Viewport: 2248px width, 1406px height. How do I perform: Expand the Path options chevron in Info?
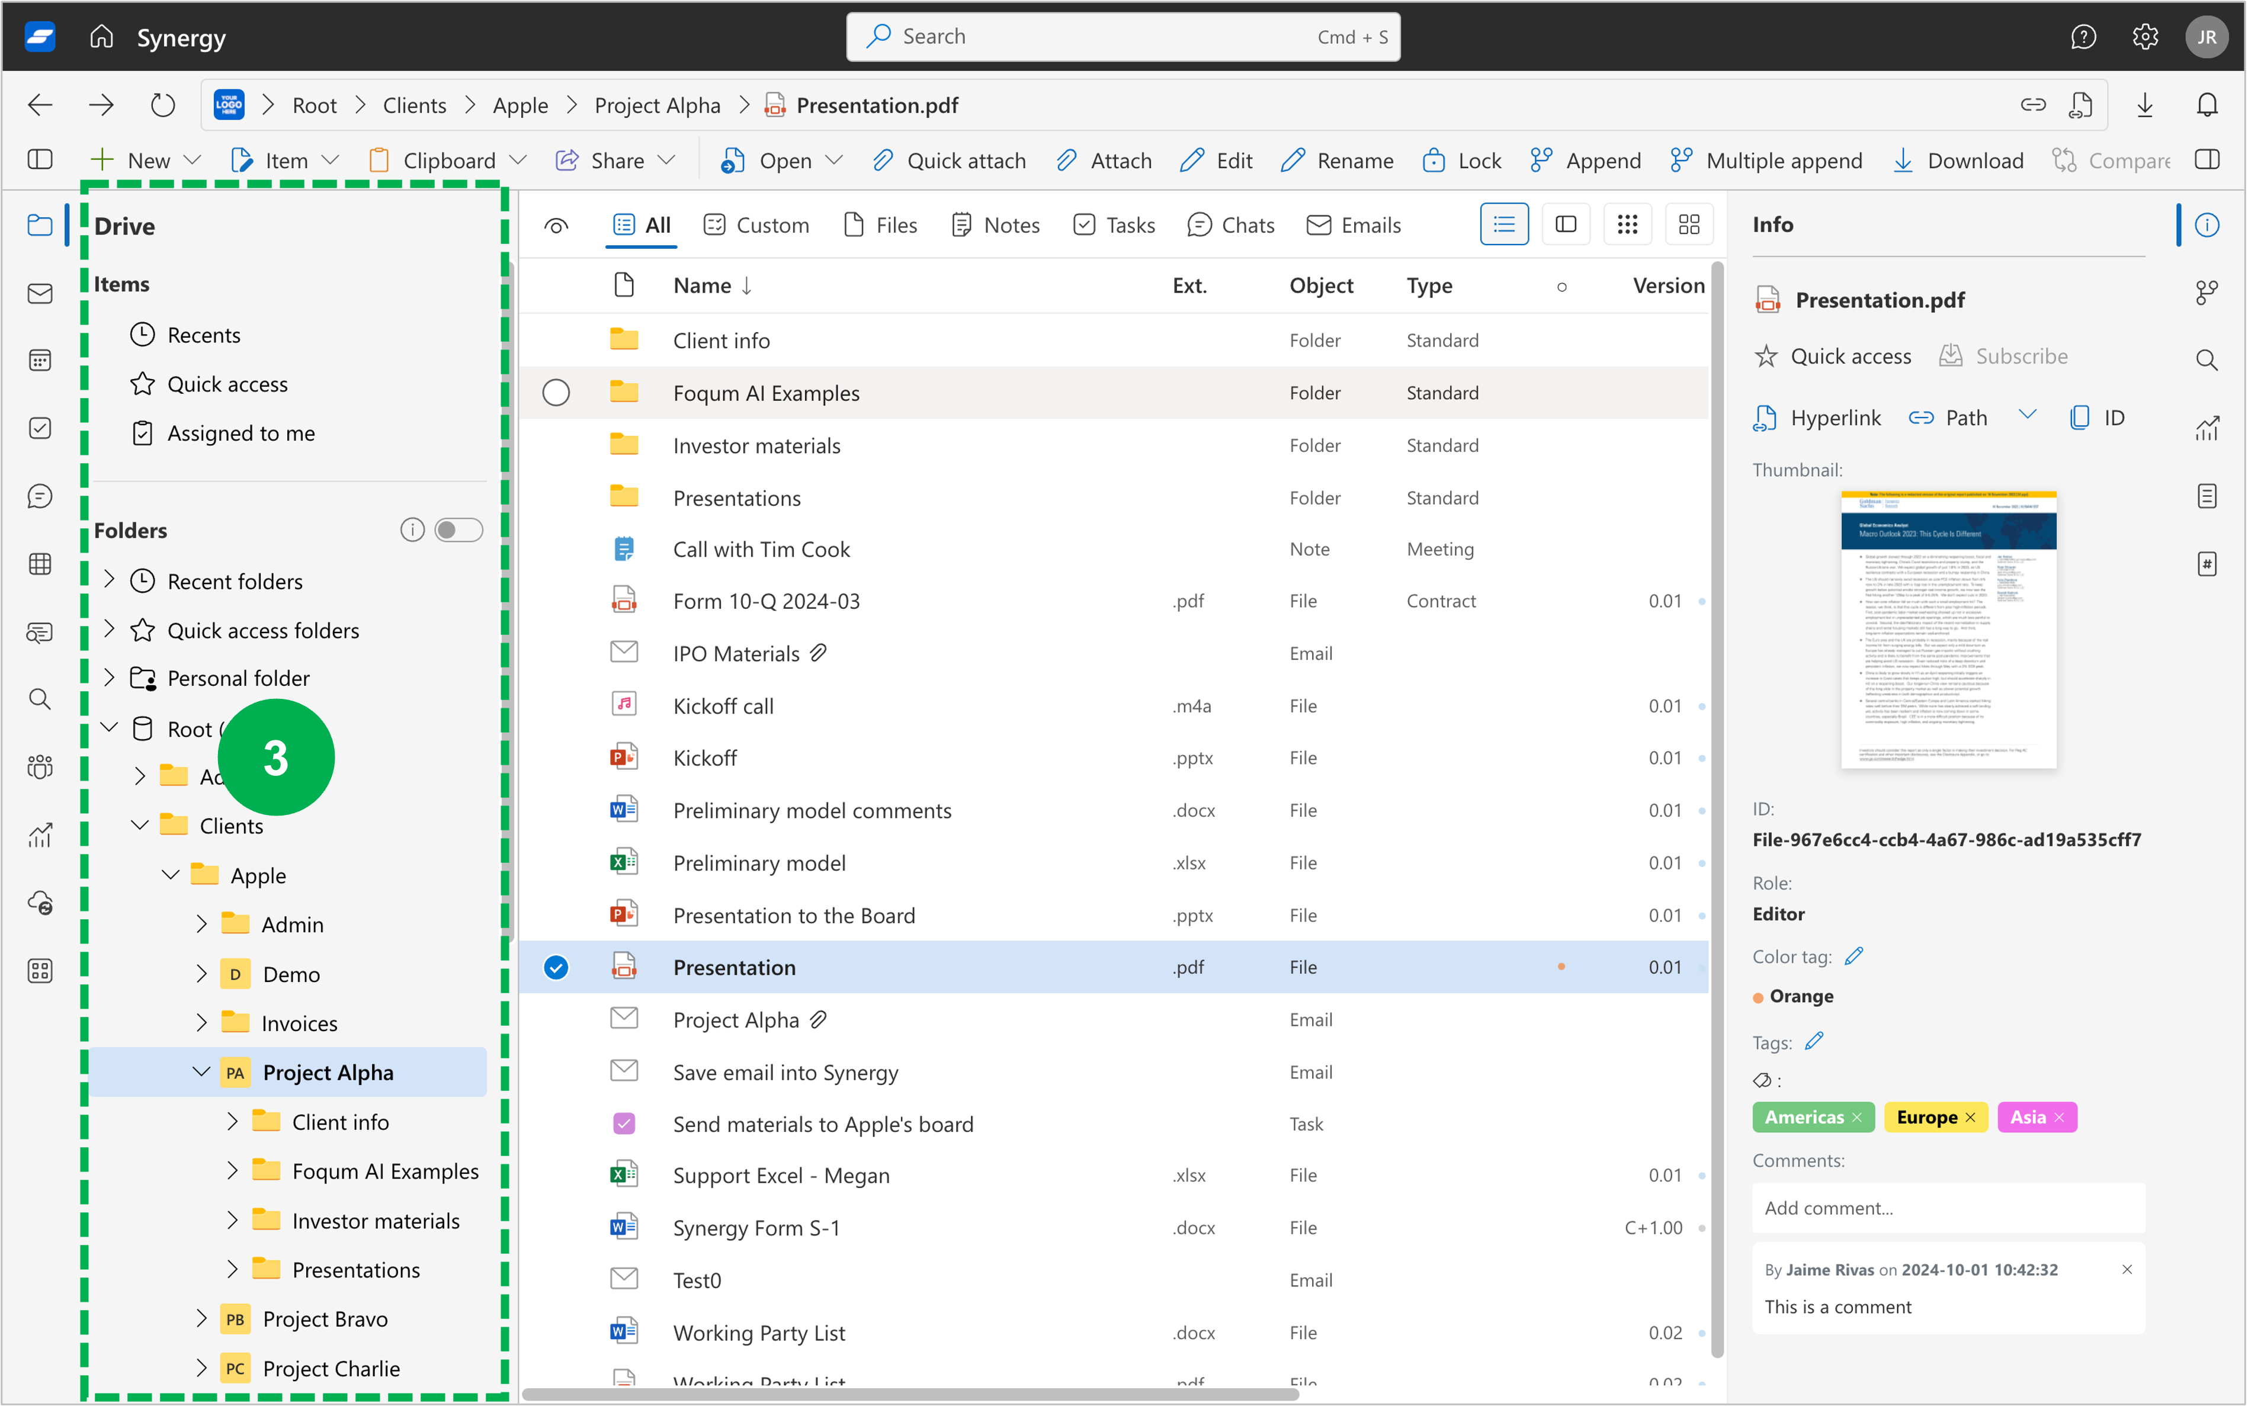2028,415
